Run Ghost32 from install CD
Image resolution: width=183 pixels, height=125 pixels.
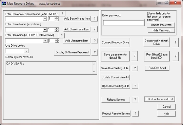pyautogui.click(x=157, y=56)
